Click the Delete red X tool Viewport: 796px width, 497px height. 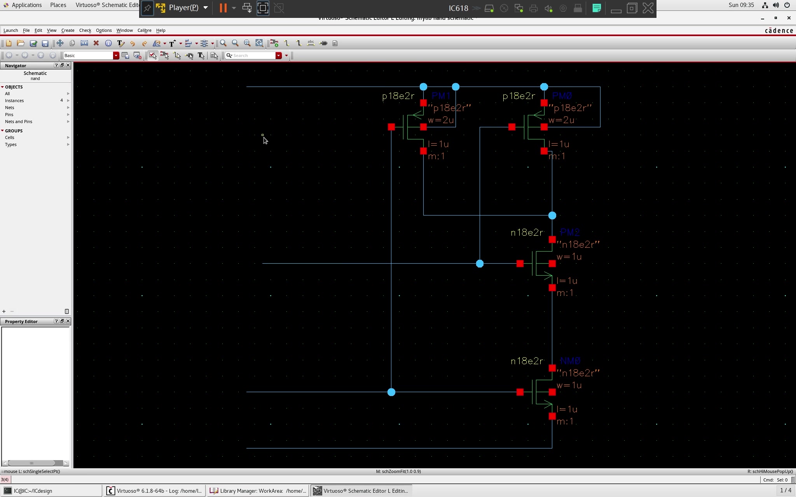point(96,43)
